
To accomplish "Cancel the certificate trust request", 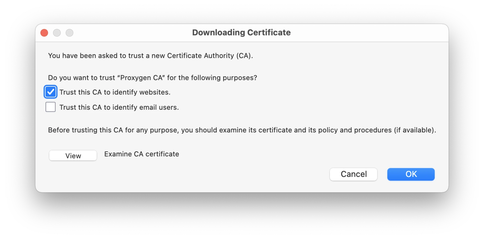I will point(353,174).
